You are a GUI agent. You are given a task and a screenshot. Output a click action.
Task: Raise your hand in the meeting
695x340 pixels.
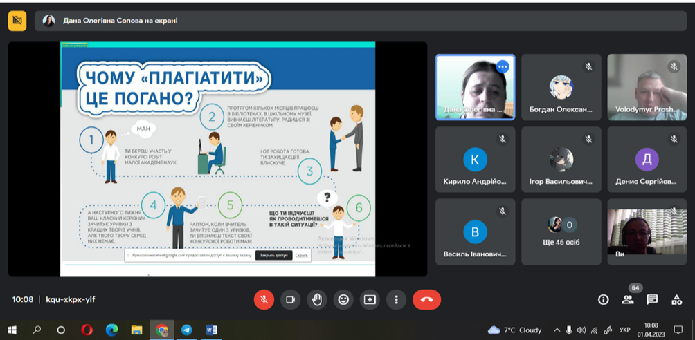click(317, 299)
